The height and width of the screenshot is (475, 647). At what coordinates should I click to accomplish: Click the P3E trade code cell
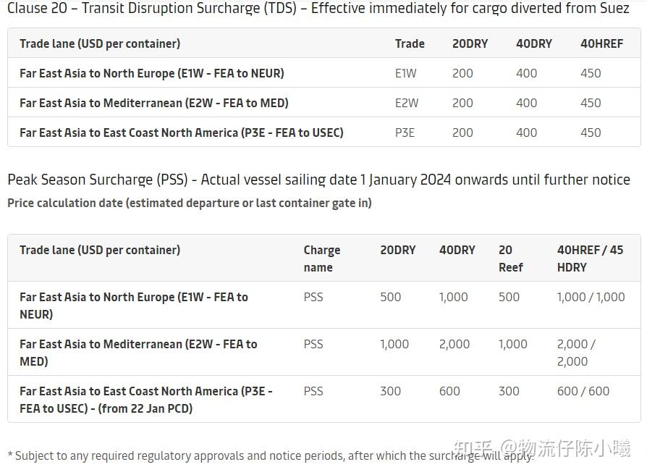405,133
